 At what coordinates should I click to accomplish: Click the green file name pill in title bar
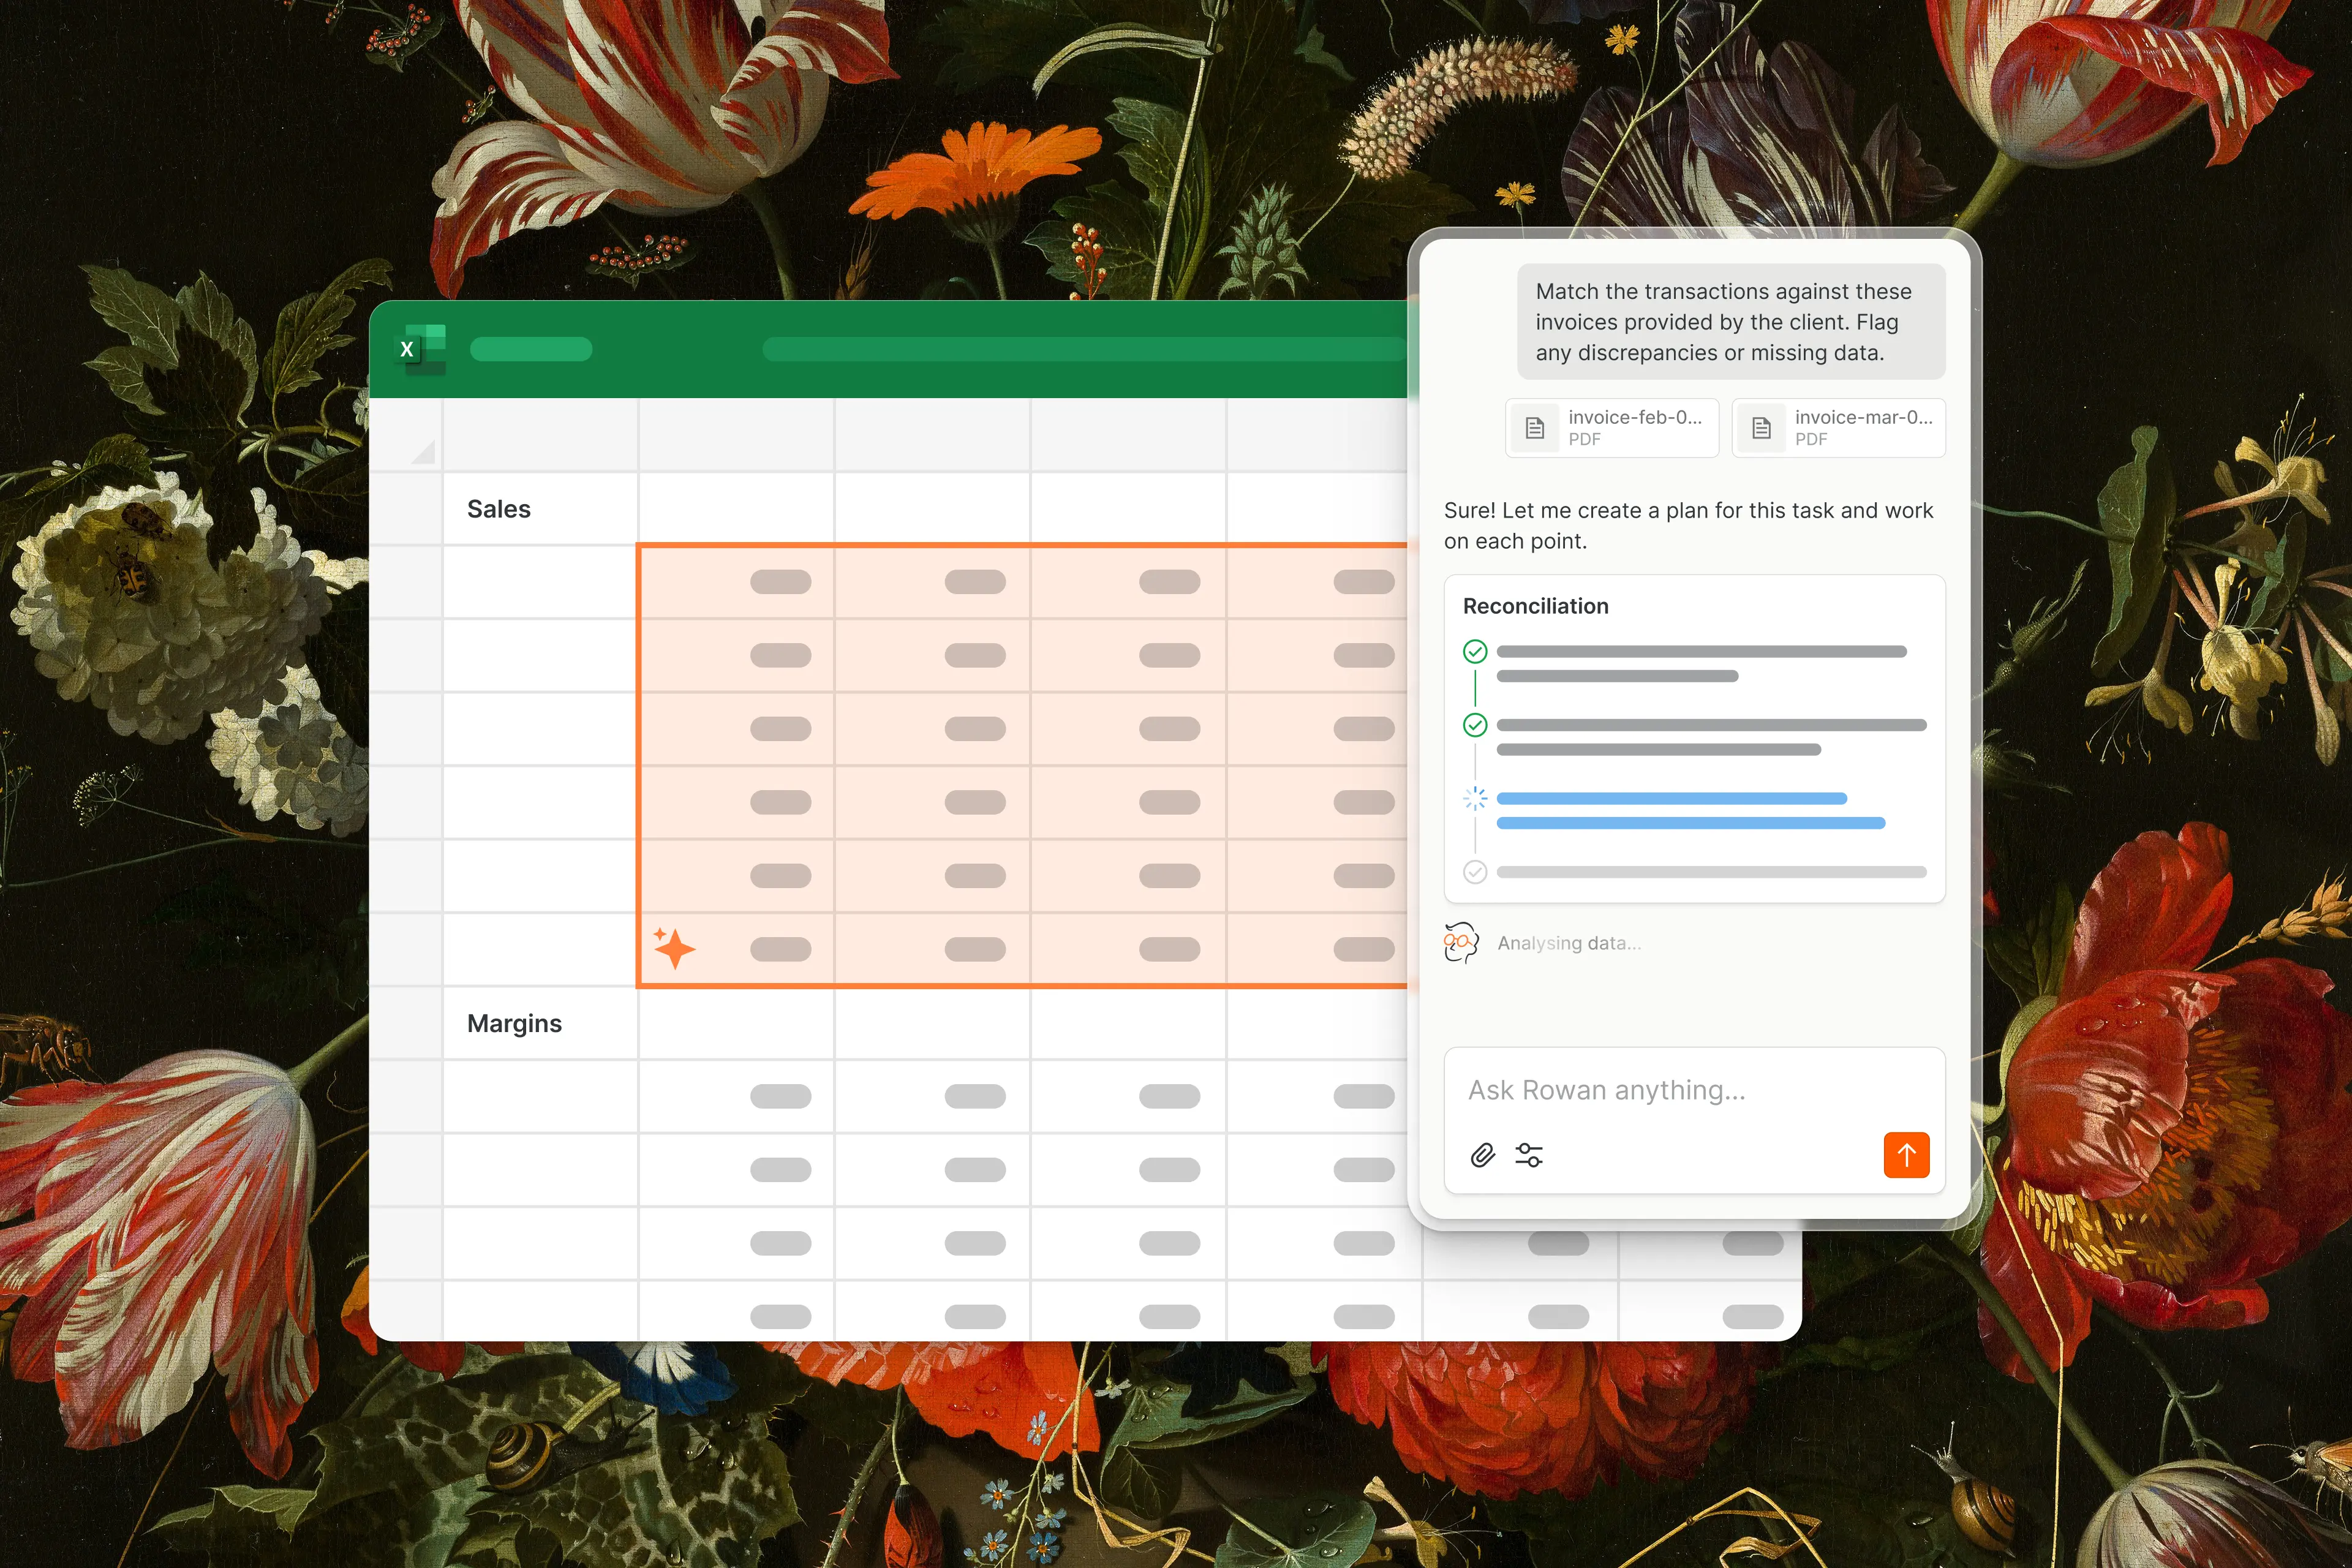531,349
